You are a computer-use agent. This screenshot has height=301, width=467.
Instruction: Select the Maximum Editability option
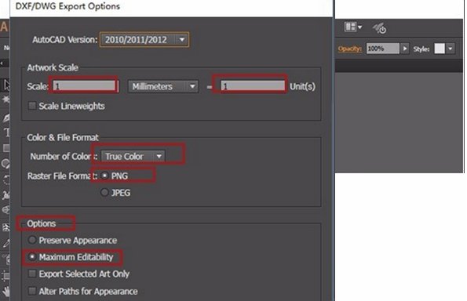coord(32,256)
